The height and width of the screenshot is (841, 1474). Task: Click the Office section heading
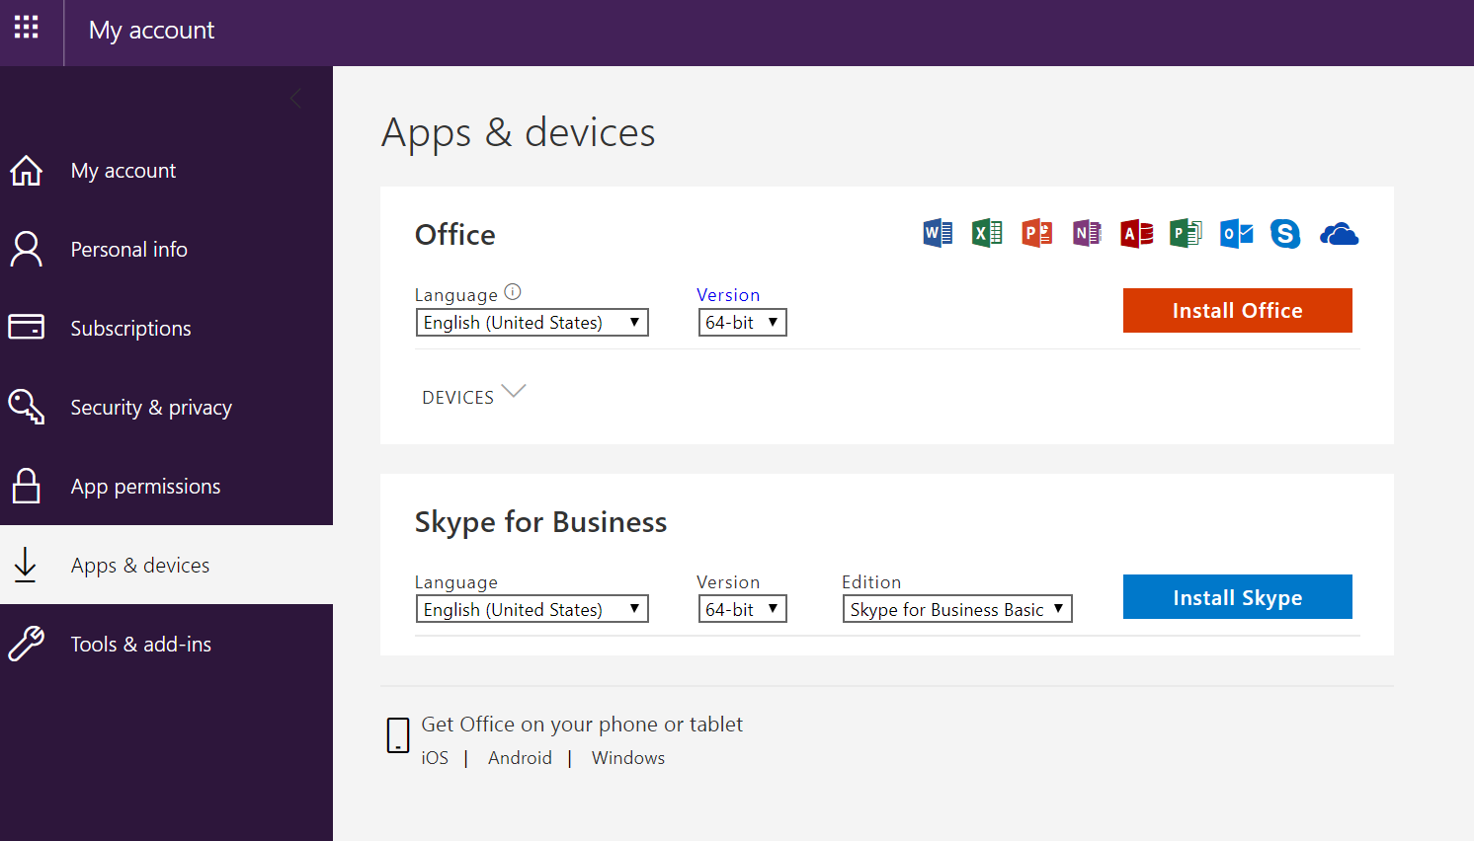[x=455, y=235]
